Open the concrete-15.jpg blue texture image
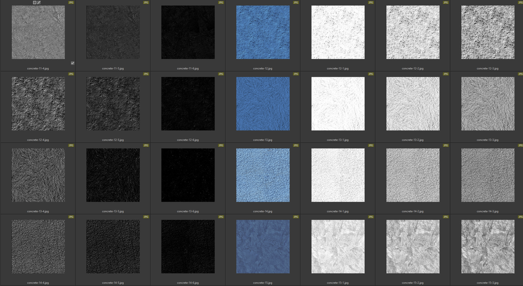The image size is (523, 286). pos(263,247)
